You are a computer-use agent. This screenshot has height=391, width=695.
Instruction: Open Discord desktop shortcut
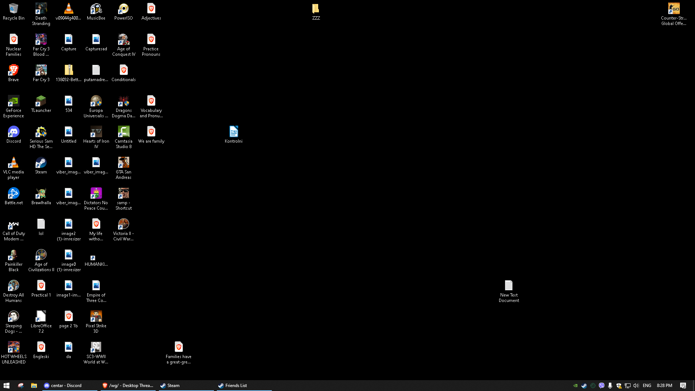[13, 135]
